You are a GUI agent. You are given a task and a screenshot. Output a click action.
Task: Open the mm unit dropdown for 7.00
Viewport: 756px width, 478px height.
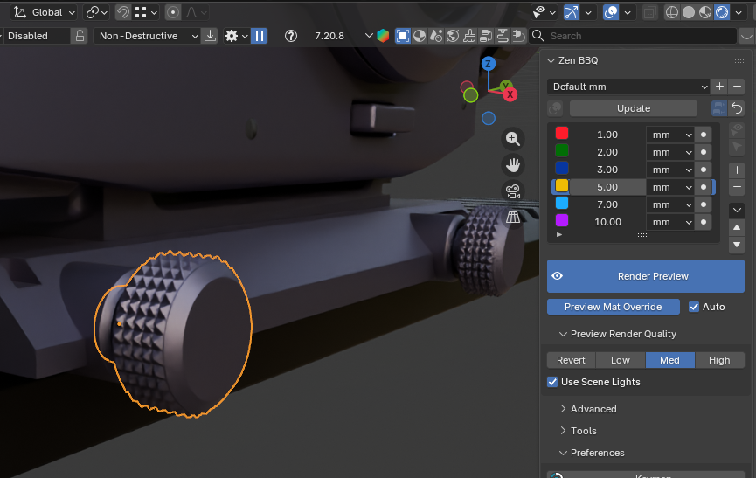[x=670, y=204]
